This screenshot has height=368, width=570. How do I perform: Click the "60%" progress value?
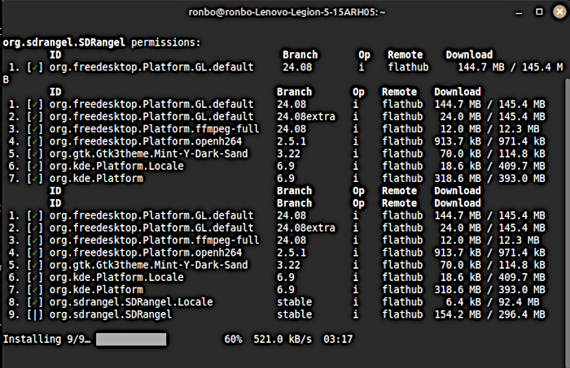(233, 340)
